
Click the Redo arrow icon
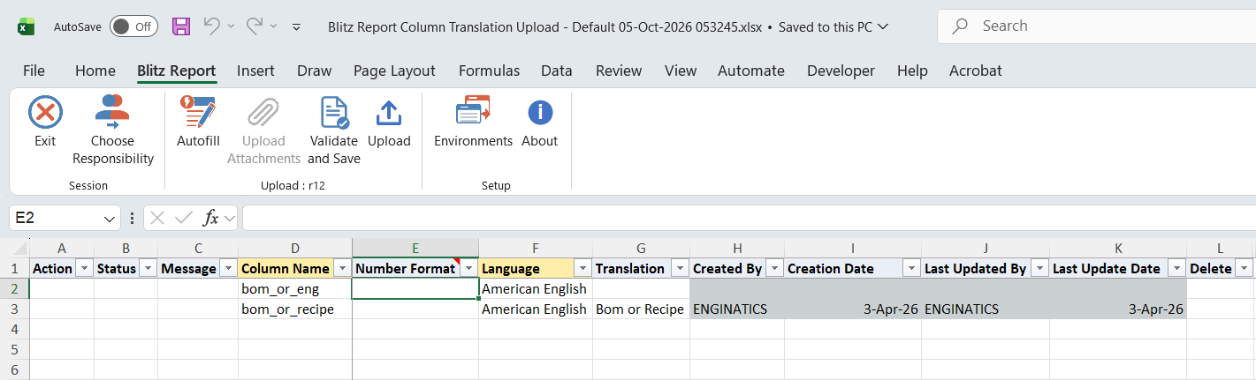coord(254,26)
